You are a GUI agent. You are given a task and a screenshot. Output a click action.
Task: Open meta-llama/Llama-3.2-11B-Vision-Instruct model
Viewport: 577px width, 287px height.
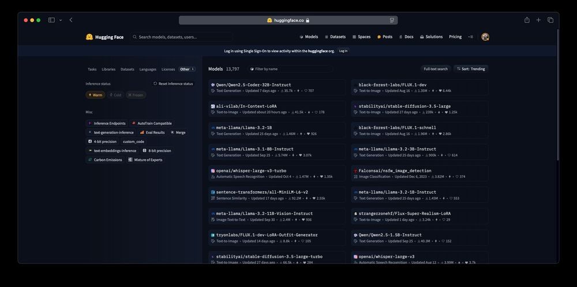coord(277,217)
